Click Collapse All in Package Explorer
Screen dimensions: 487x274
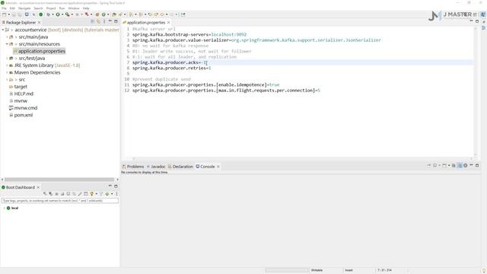point(93,21)
